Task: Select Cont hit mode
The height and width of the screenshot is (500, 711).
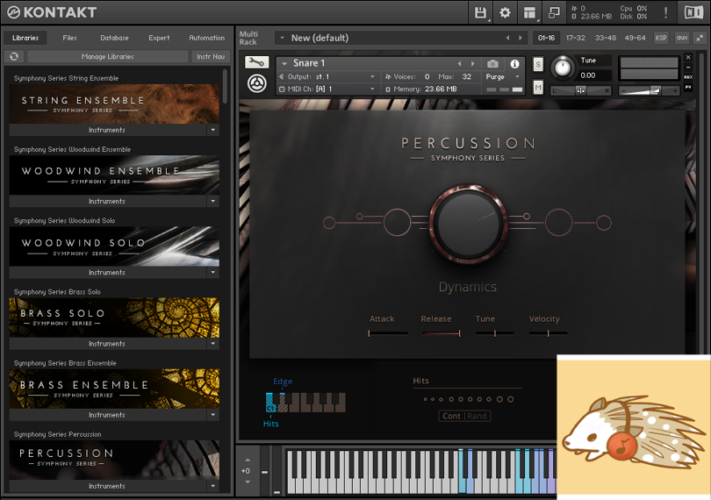Action: click(x=452, y=416)
